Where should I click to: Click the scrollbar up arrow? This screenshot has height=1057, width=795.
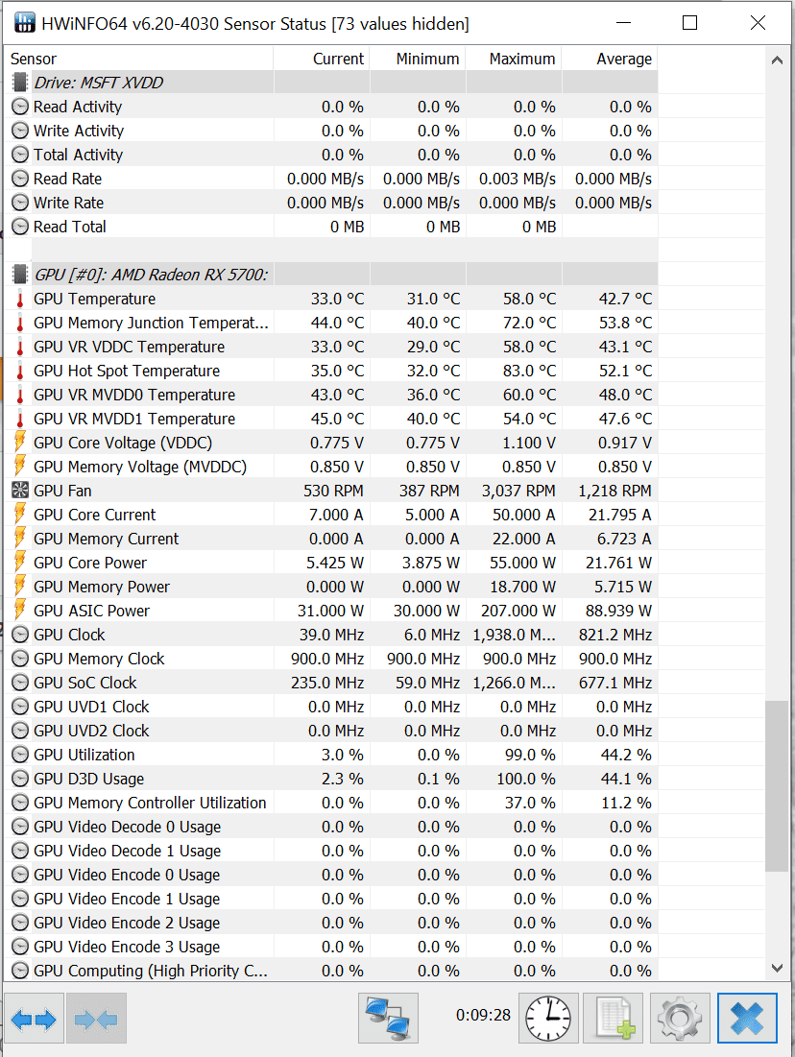pyautogui.click(x=777, y=60)
